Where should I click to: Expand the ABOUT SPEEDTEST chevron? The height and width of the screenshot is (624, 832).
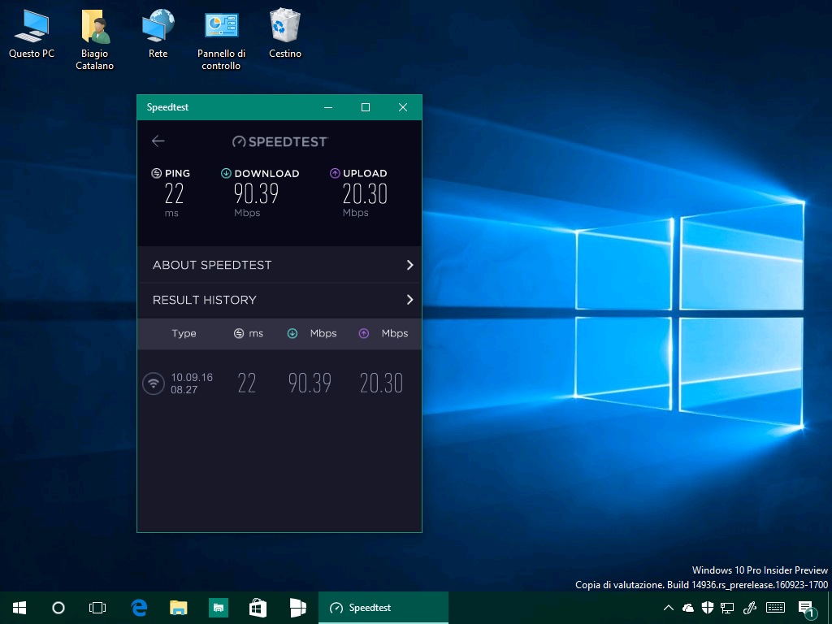tap(409, 265)
